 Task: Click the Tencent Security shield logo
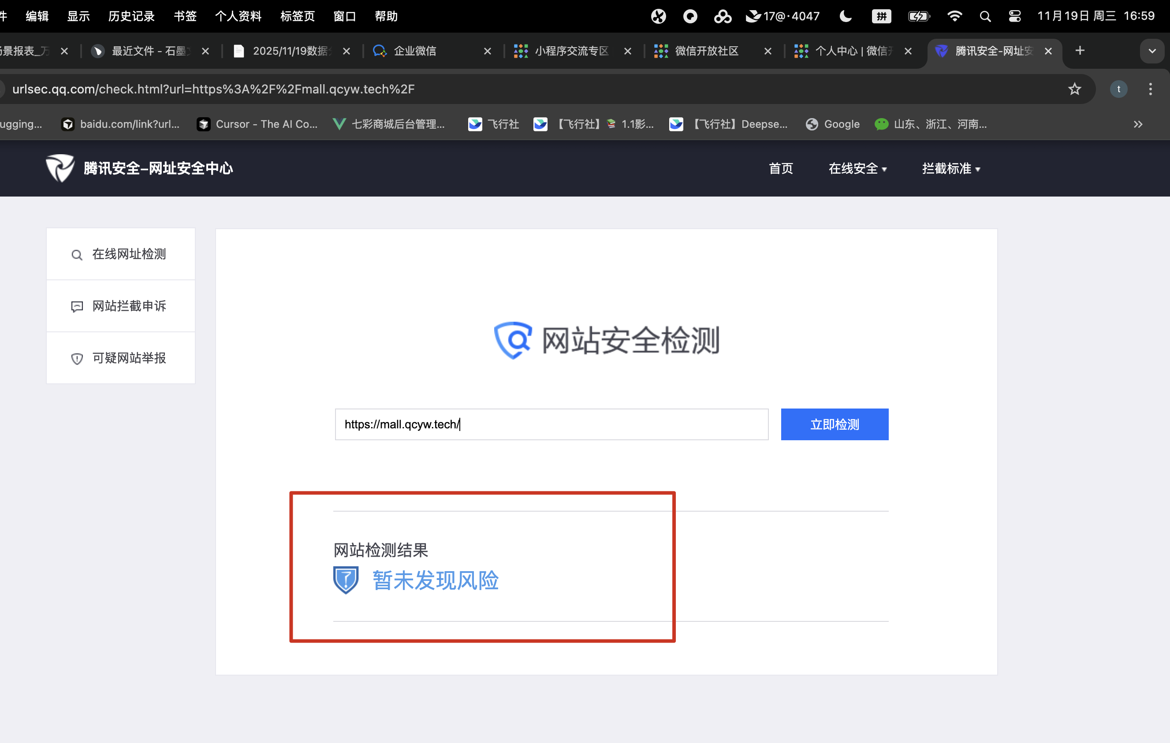click(60, 168)
